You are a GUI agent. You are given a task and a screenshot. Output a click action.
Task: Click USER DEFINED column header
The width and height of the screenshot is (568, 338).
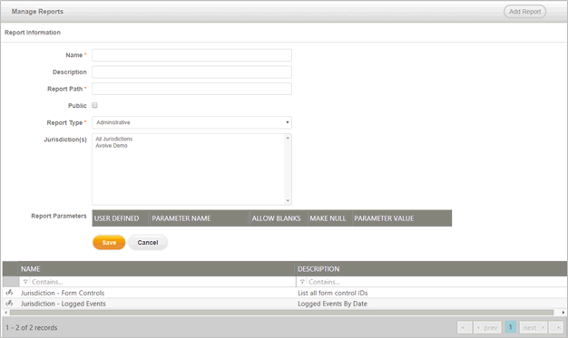point(121,218)
